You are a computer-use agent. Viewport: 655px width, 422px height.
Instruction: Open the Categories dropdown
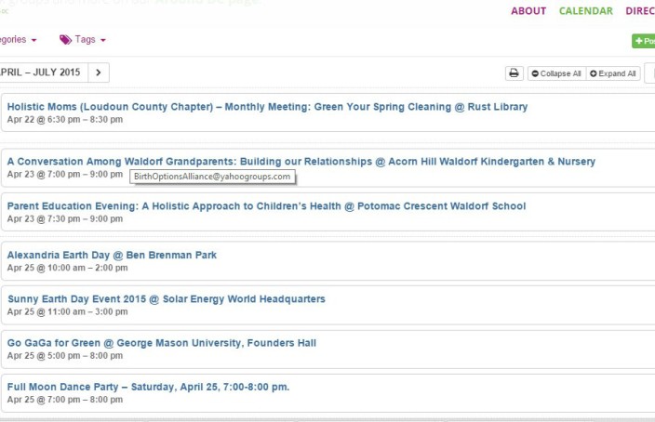pos(18,40)
